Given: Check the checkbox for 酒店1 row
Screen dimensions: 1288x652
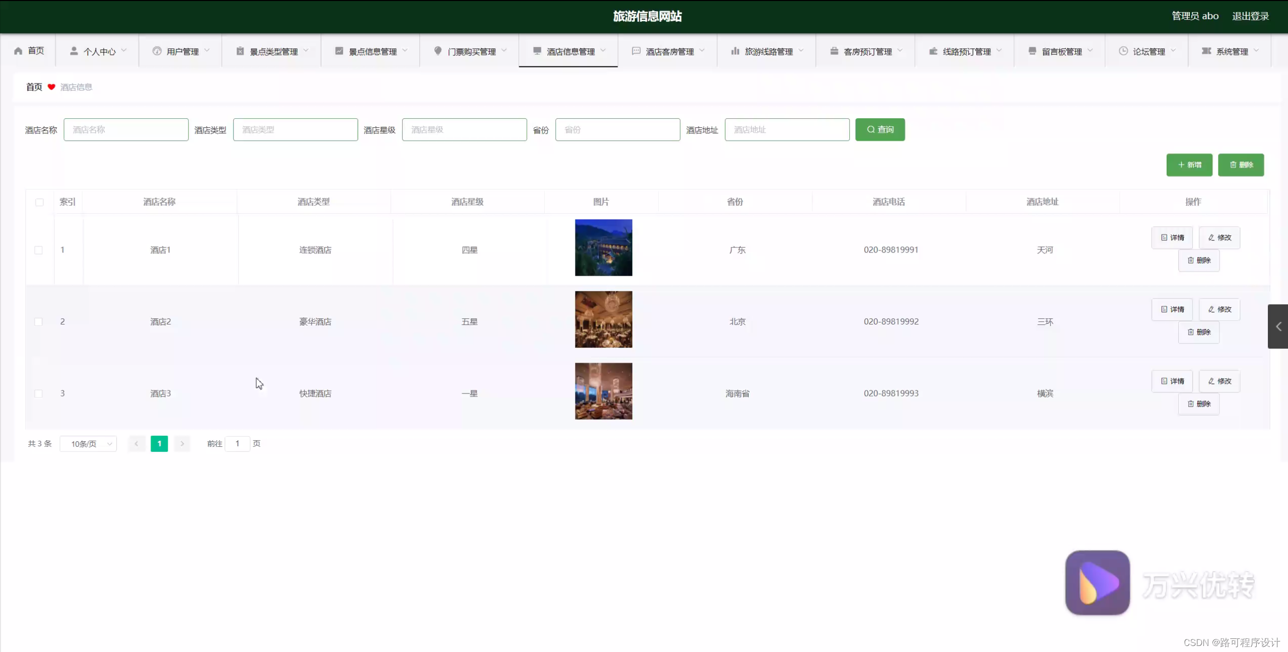Looking at the screenshot, I should [x=39, y=250].
